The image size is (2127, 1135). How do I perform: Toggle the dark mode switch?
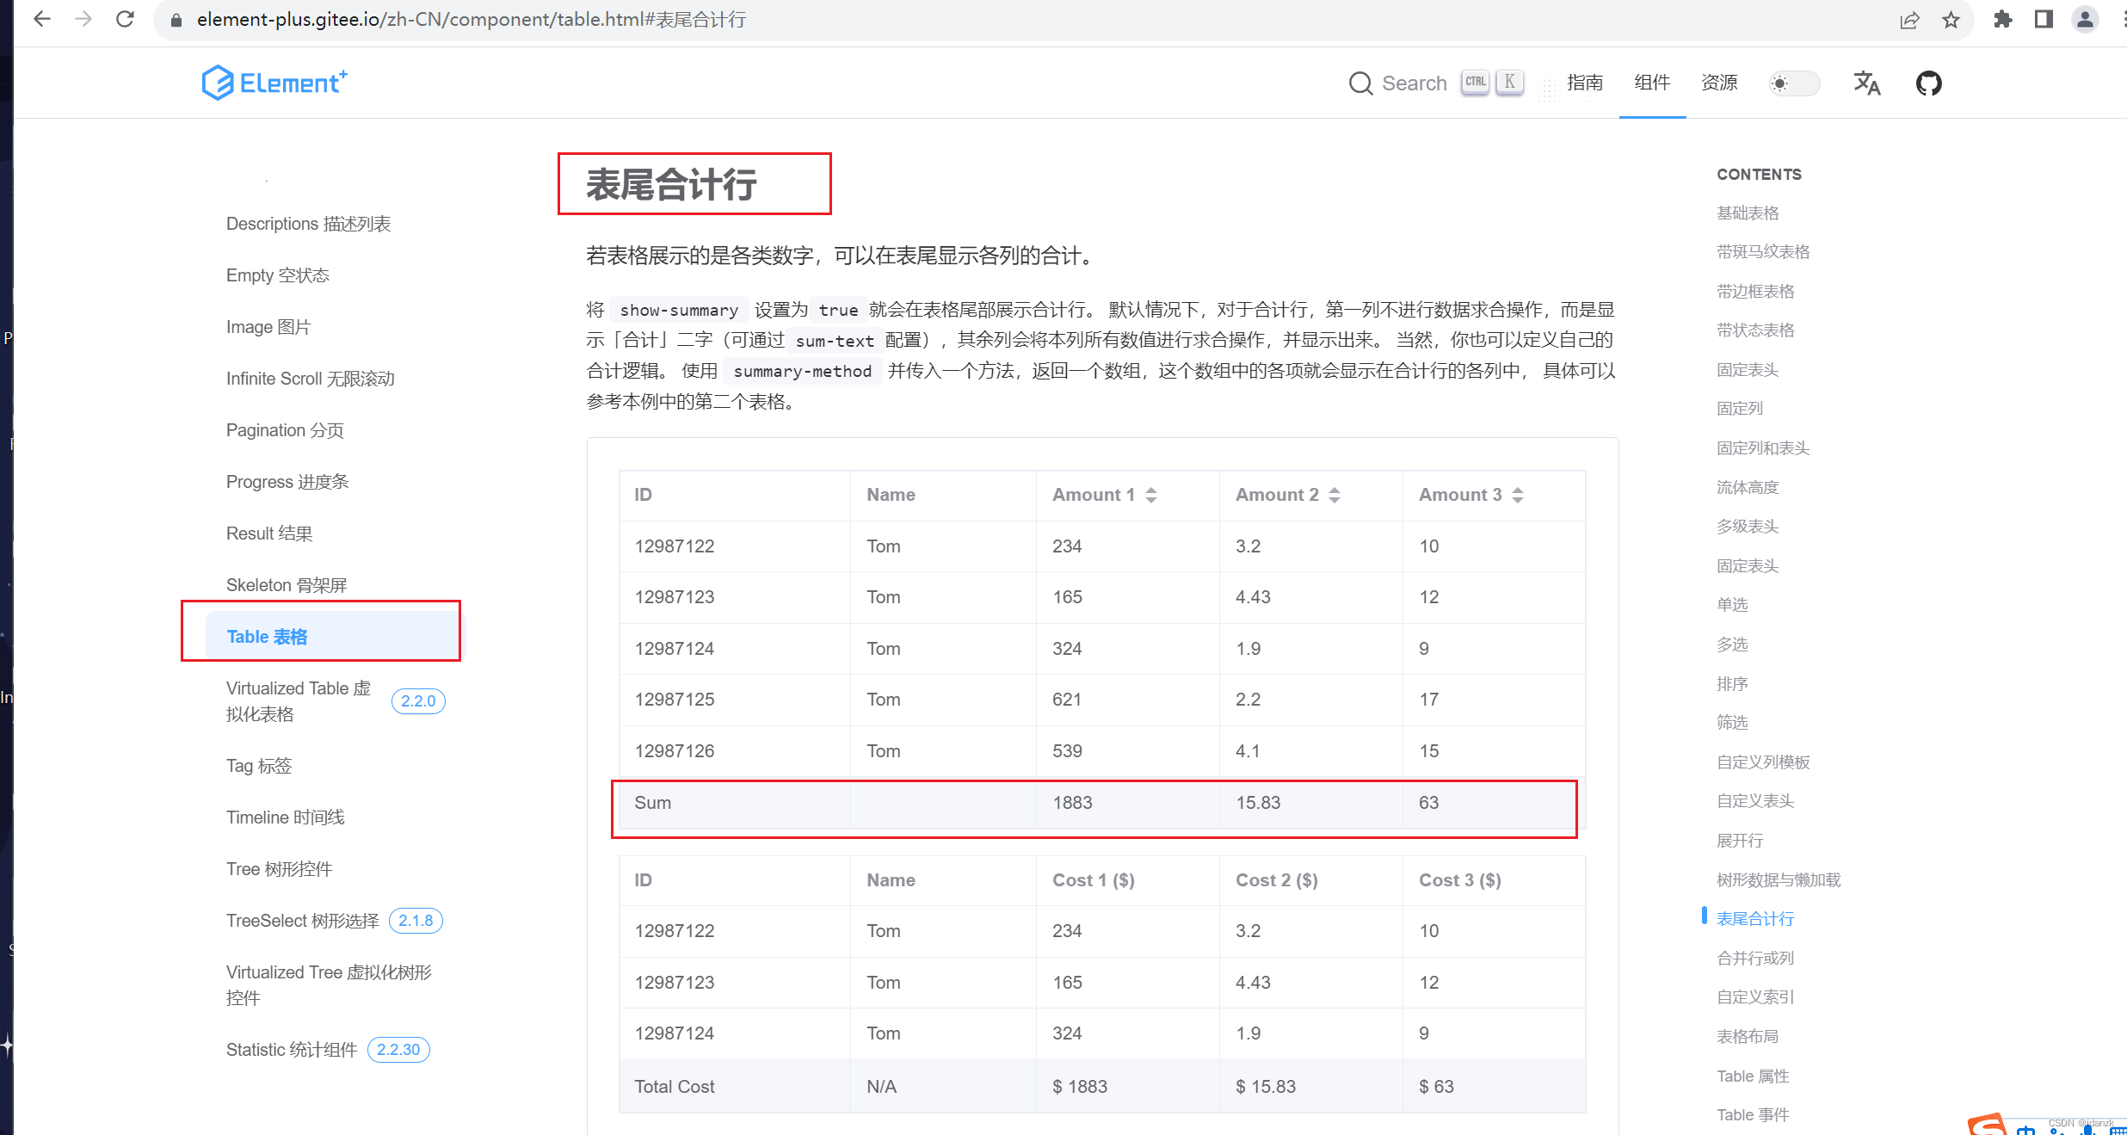(x=1794, y=83)
